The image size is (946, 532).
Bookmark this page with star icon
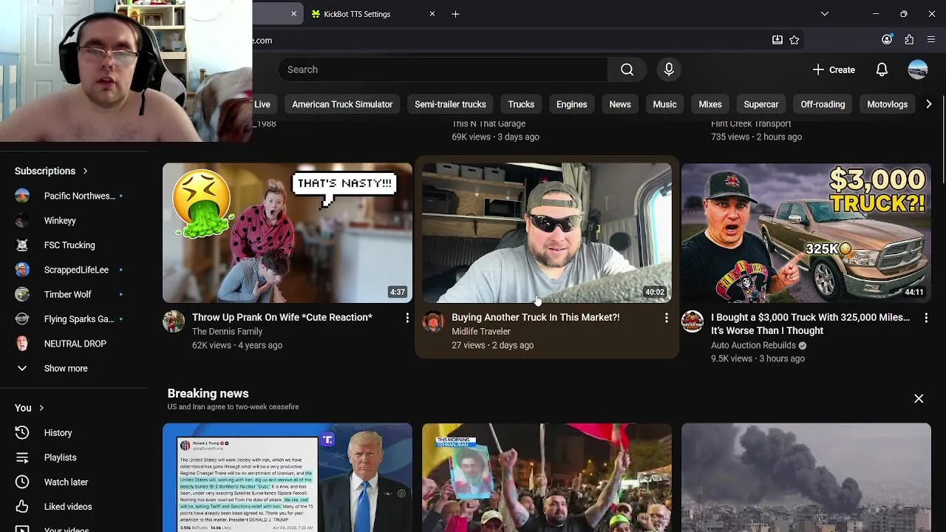pyautogui.click(x=794, y=40)
